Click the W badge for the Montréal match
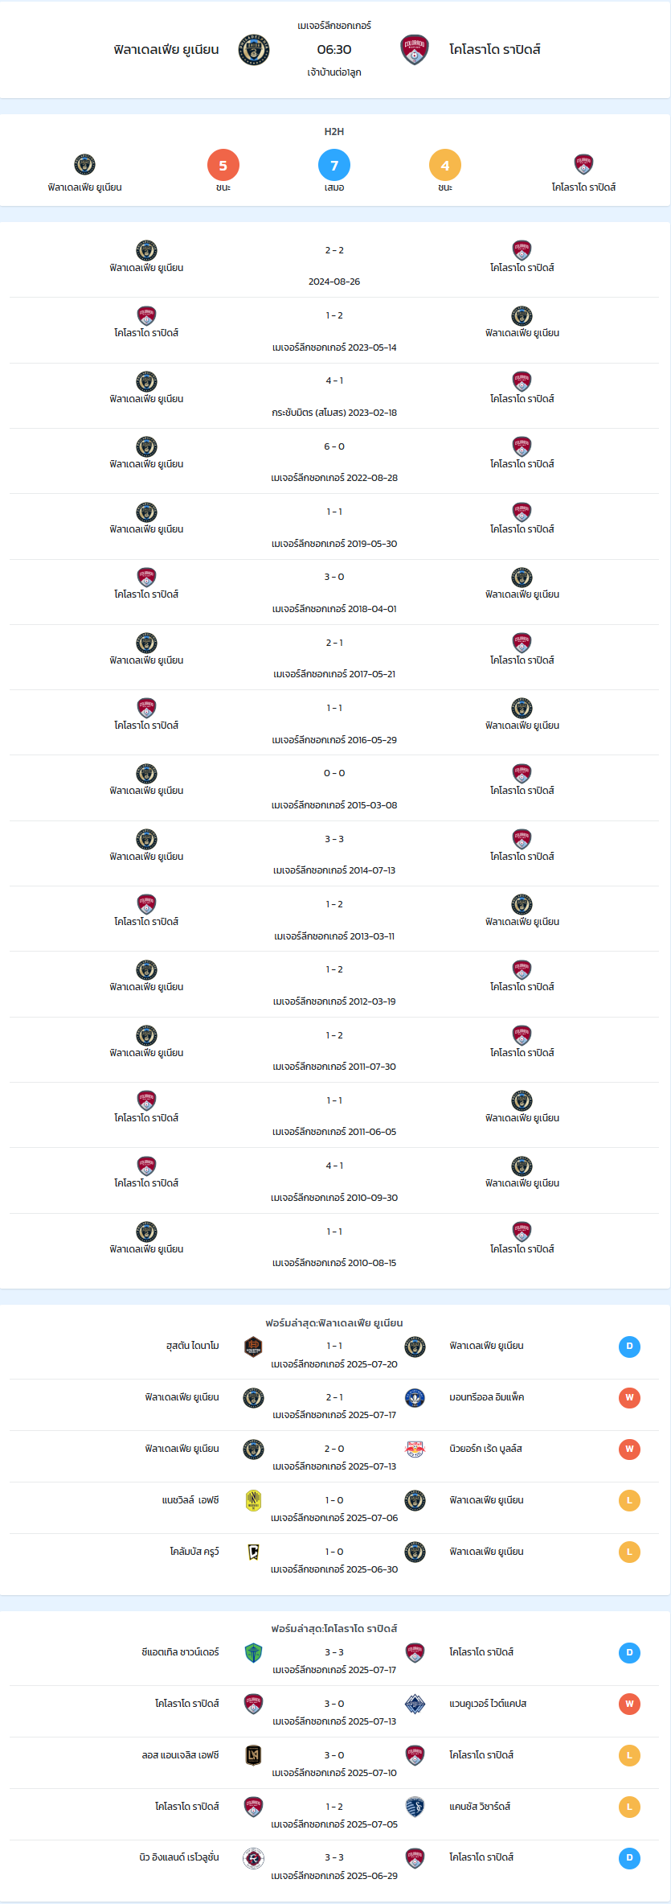The image size is (671, 1904). point(629,1398)
